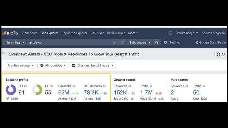Open ahrefs.com in new tab icon

[114, 42]
